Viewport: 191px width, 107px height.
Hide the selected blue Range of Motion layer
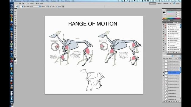coord(164,73)
